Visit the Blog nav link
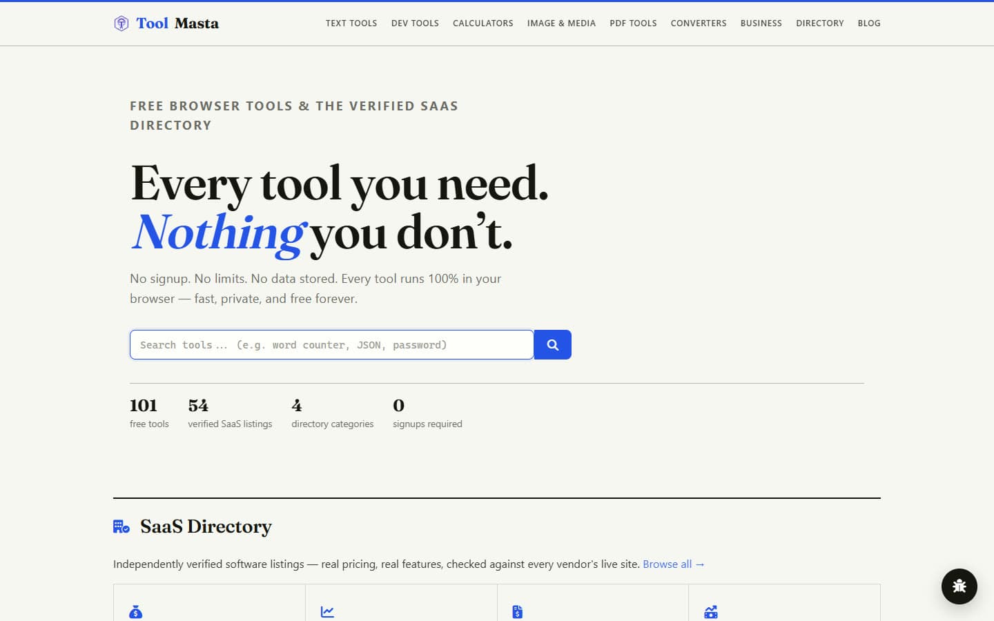The height and width of the screenshot is (621, 994). (869, 23)
